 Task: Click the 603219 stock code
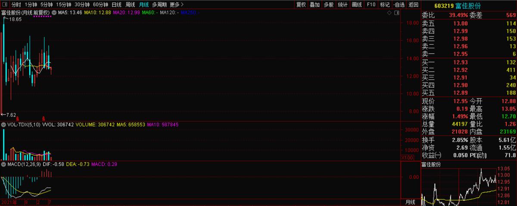point(445,5)
